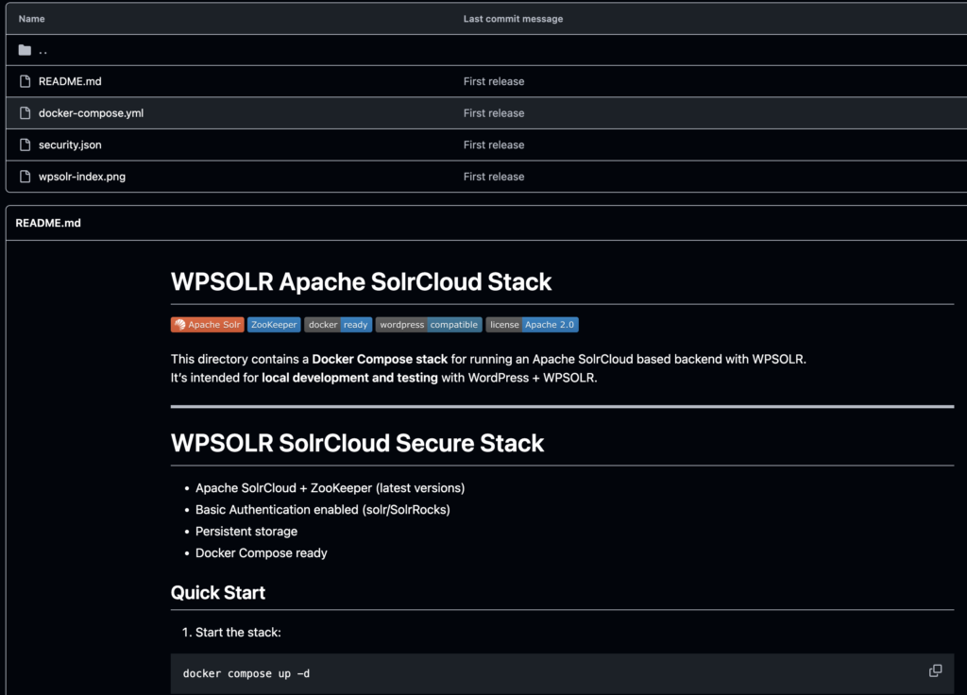The image size is (967, 695).
Task: Click the 'Name' column header
Action: pyautogui.click(x=31, y=19)
